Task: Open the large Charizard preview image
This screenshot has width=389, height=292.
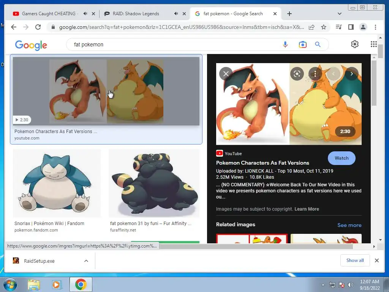Action: click(289, 104)
